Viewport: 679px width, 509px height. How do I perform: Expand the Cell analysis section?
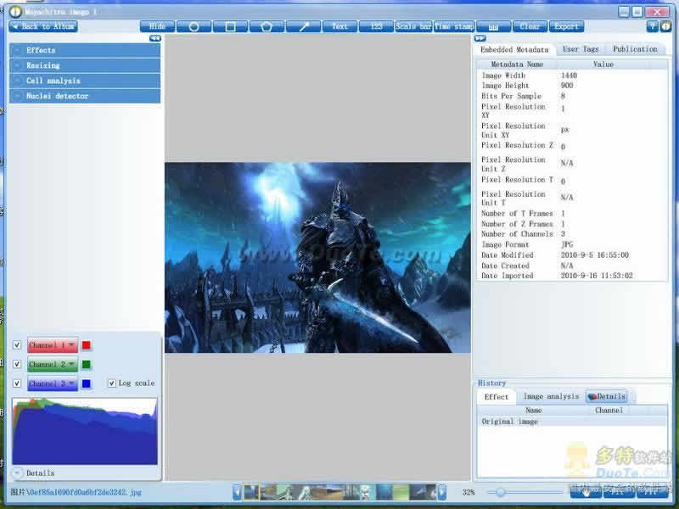pos(85,81)
